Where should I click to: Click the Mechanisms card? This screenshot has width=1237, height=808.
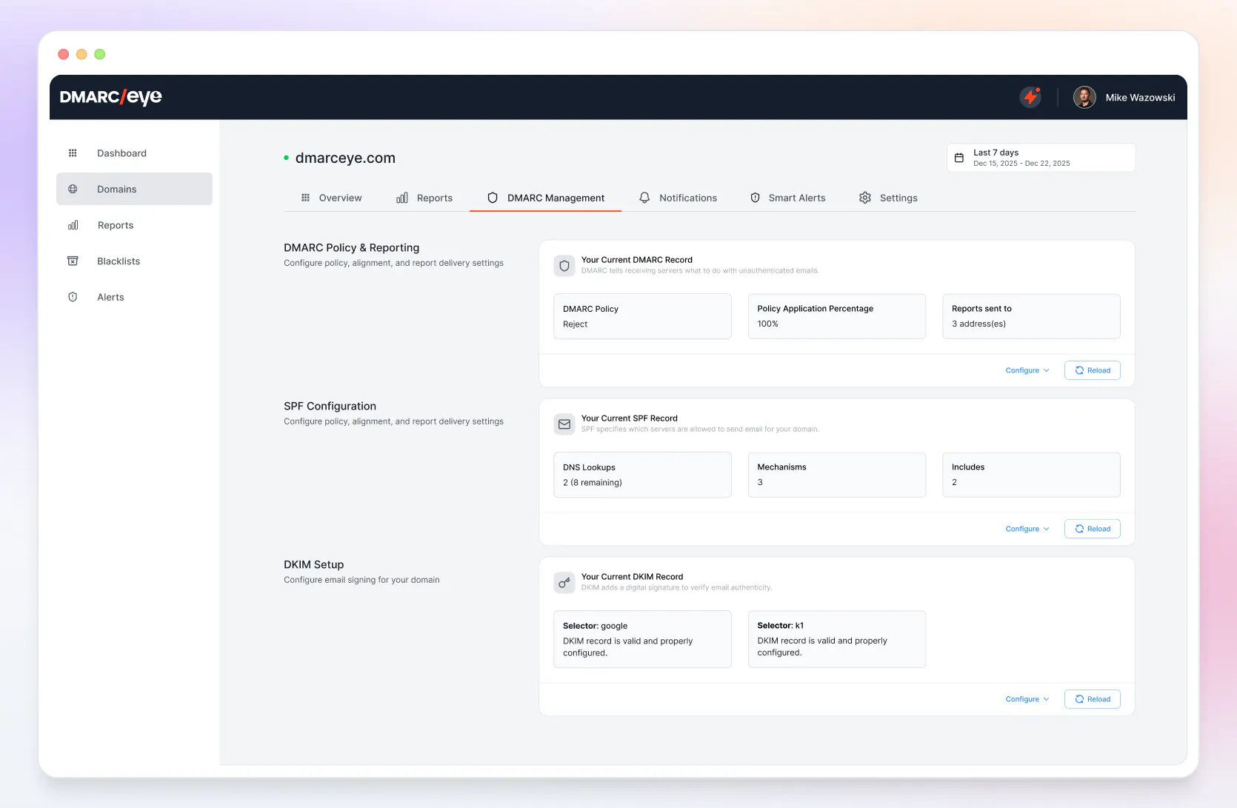(837, 475)
